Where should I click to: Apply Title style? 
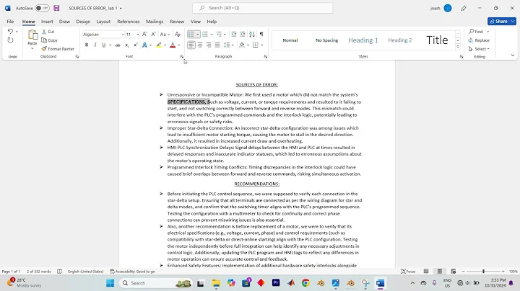tap(437, 40)
